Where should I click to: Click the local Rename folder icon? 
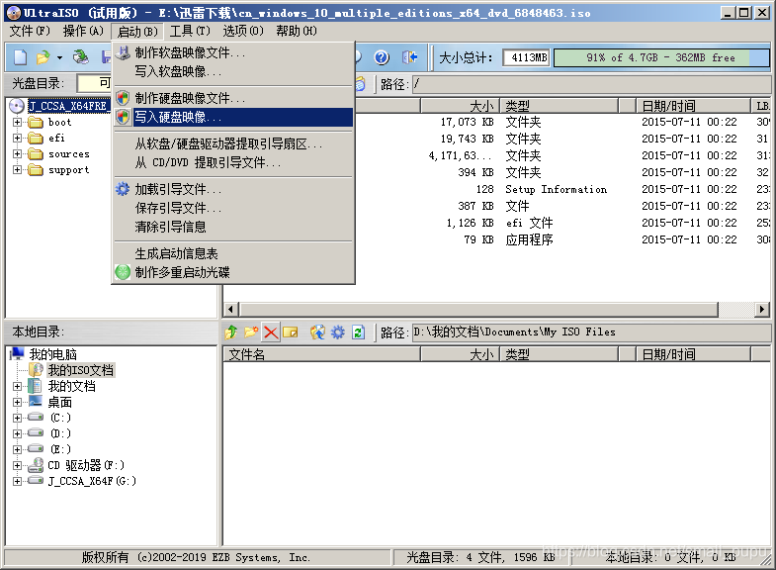click(291, 332)
